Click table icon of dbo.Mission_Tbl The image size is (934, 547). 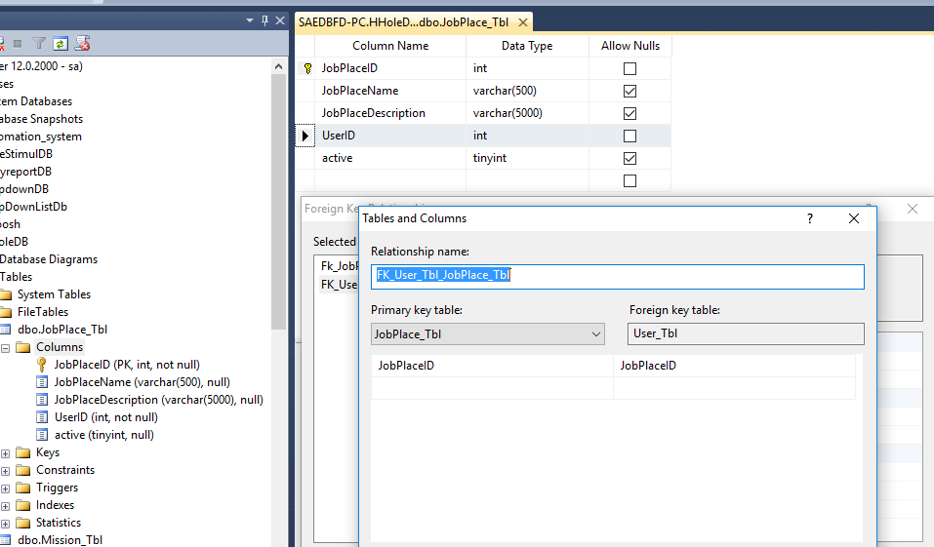pyautogui.click(x=5, y=540)
